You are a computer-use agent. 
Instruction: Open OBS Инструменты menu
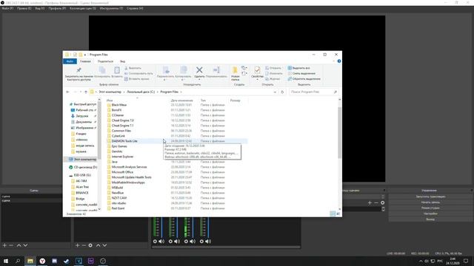point(111,8)
